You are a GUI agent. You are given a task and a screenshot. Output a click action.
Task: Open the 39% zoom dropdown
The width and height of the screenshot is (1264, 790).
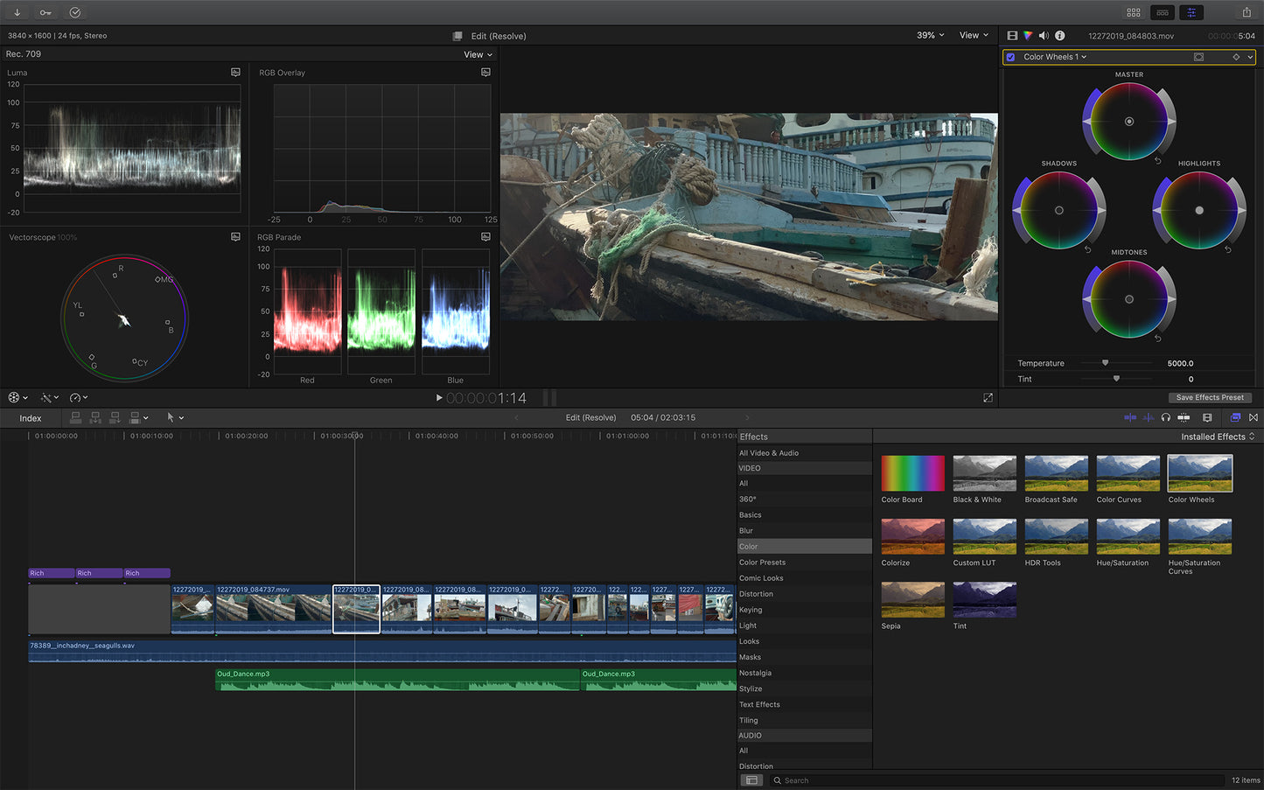tap(930, 35)
